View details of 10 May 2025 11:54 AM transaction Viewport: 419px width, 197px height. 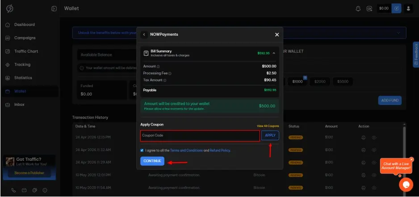point(374,188)
